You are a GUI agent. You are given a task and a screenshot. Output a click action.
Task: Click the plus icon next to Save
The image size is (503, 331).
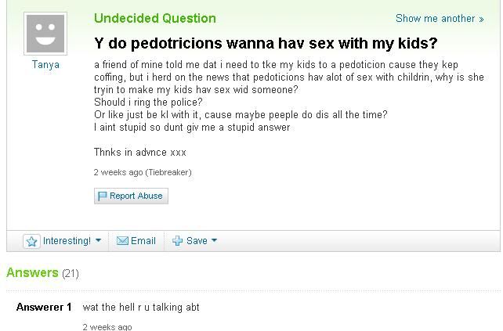(178, 241)
